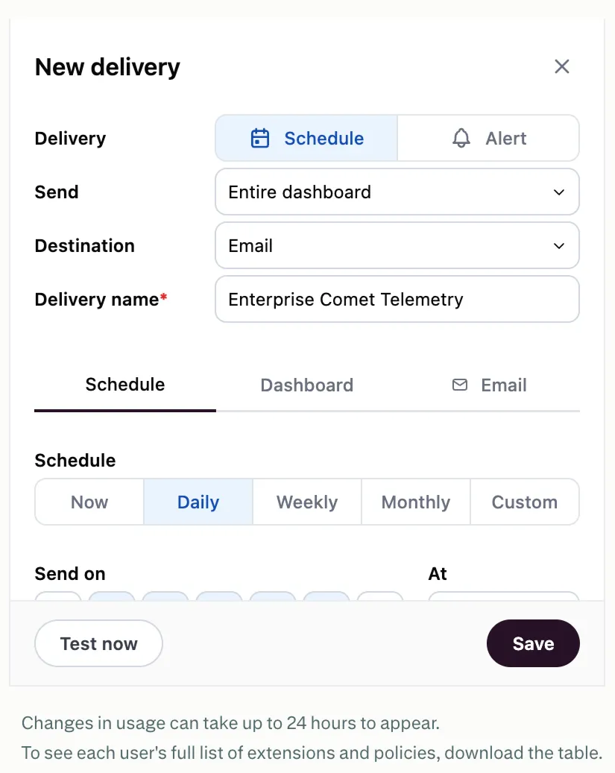This screenshot has height=773, width=615.
Task: Save the new delivery
Action: (533, 643)
